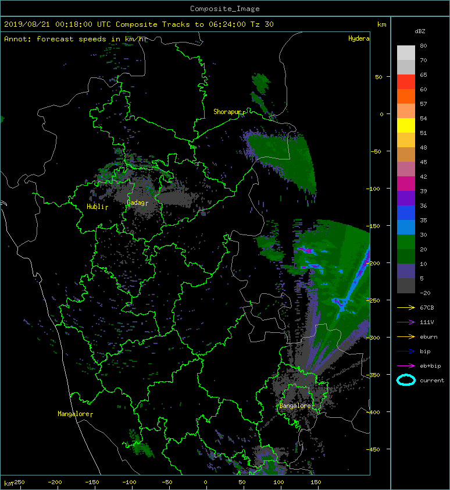Click the '-200' tick on the horizontal km axis
The width and height of the screenshot is (450, 490).
pos(55,482)
